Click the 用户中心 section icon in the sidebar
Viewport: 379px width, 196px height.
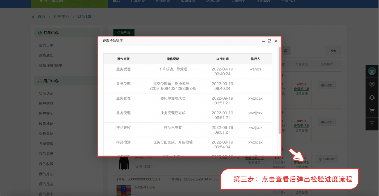click(40, 81)
